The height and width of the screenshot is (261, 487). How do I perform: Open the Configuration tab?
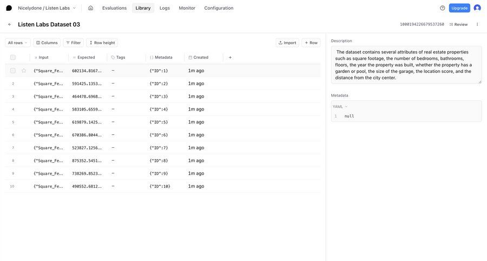click(219, 8)
